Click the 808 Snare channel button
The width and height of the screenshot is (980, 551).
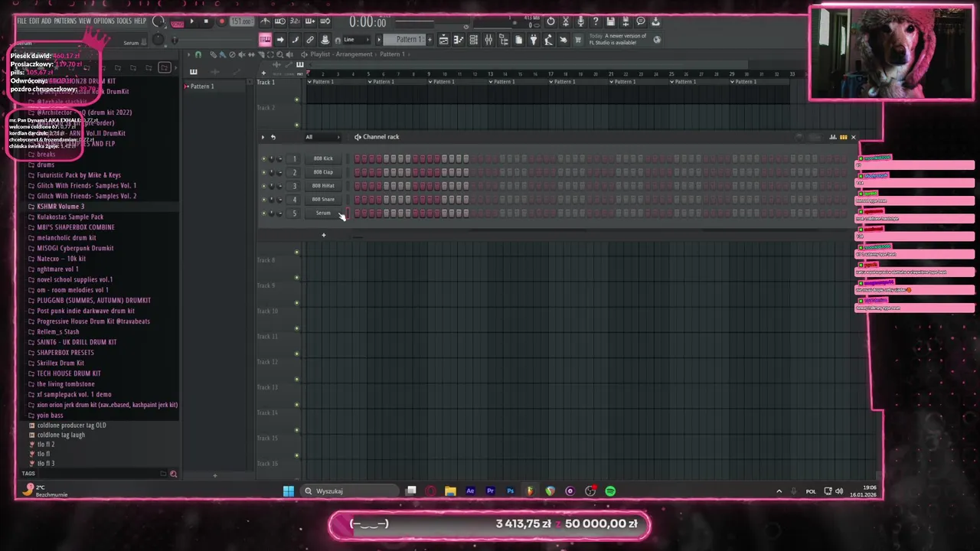pyautogui.click(x=323, y=200)
